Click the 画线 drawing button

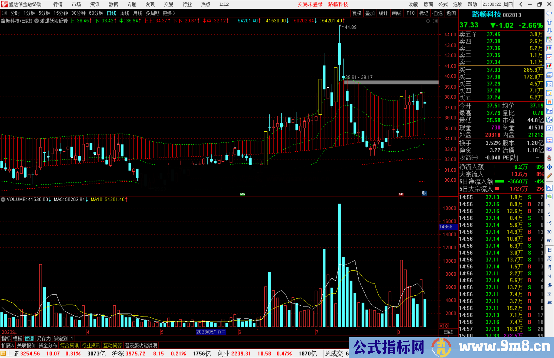(x=397, y=13)
